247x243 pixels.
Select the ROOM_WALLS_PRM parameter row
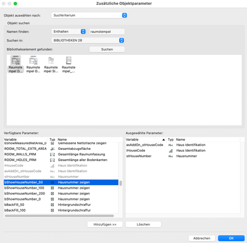click(61, 154)
